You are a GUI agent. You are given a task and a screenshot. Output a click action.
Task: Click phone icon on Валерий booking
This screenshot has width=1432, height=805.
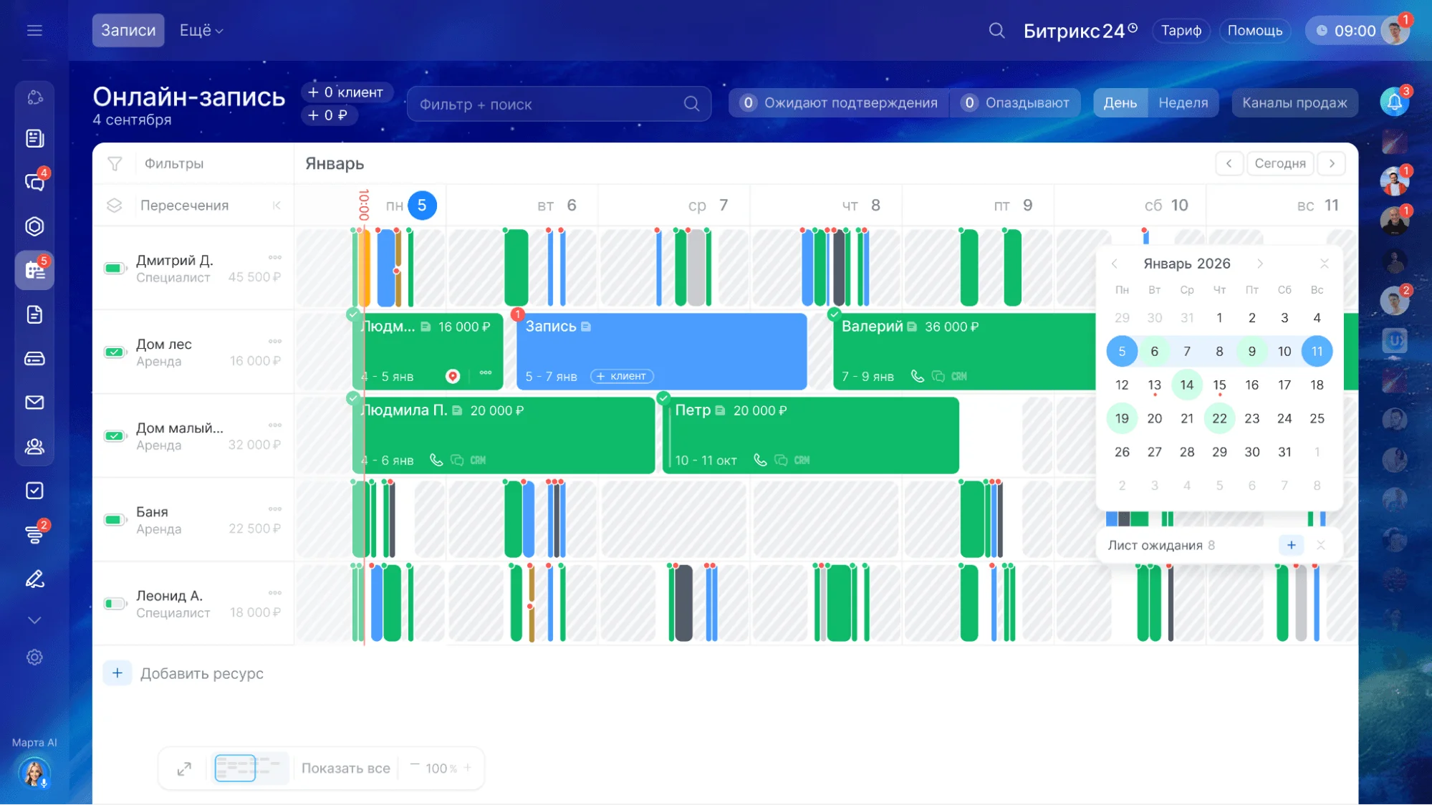tap(917, 376)
